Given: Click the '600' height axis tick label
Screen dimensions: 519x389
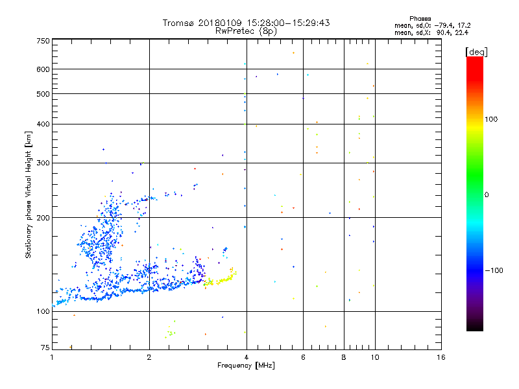Looking at the screenshot, I should pyautogui.click(x=43, y=69).
